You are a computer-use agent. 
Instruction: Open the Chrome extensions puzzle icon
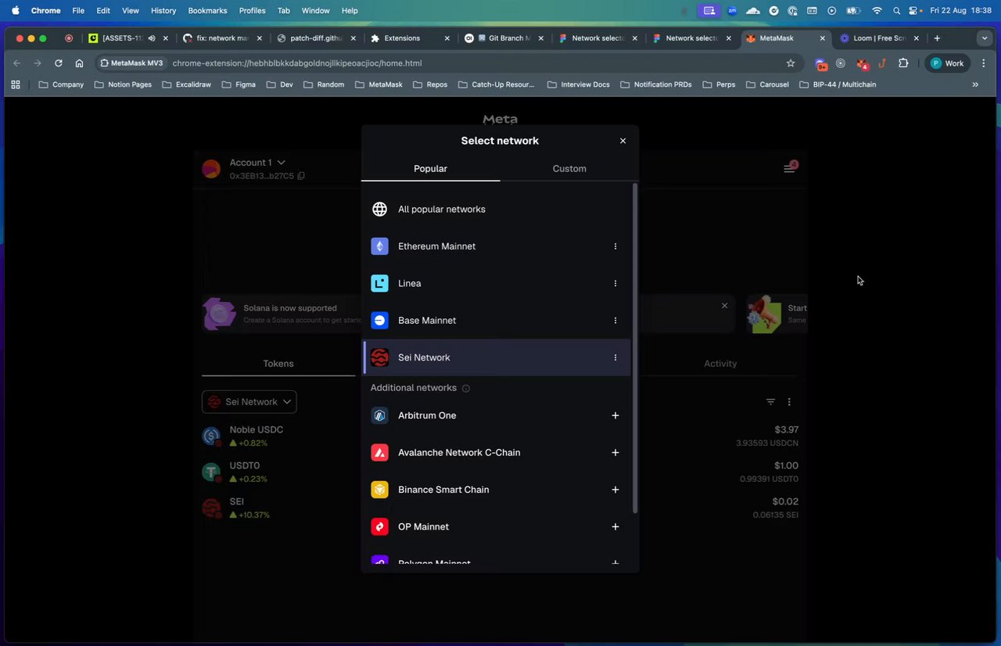tap(903, 63)
